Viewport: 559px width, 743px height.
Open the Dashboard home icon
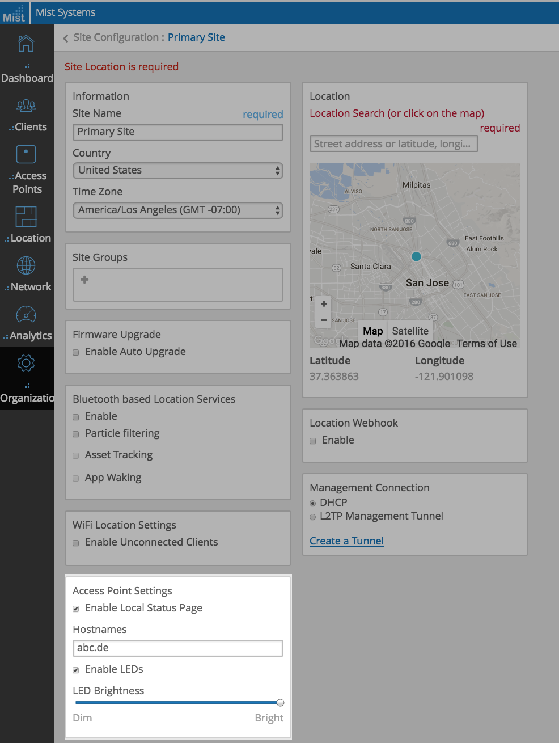click(x=26, y=44)
